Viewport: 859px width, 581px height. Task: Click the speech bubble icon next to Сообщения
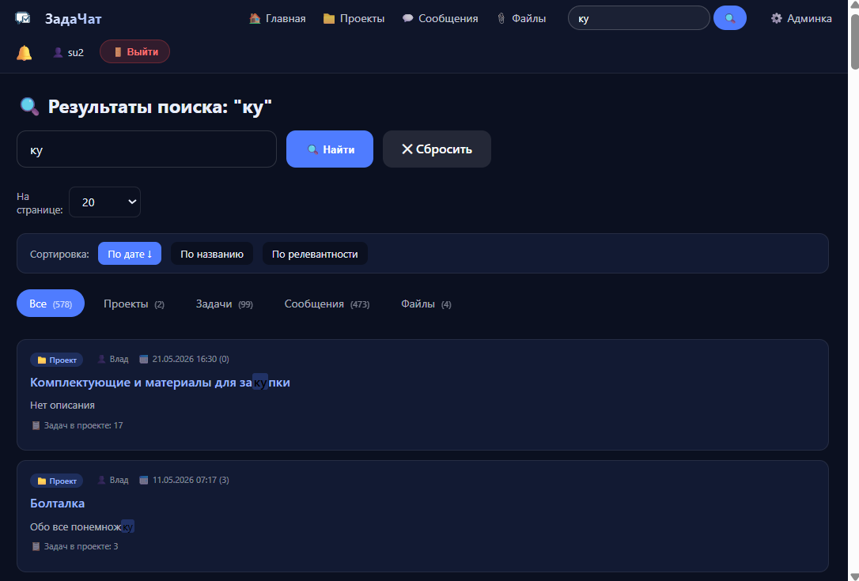click(407, 19)
